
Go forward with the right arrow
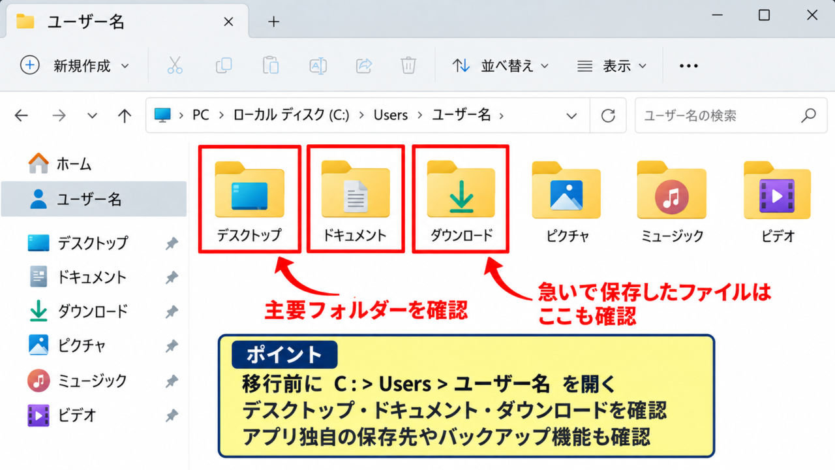59,116
